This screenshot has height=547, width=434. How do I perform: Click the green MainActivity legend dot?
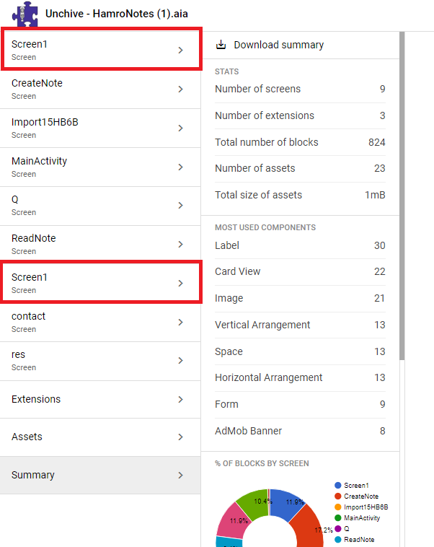pyautogui.click(x=337, y=517)
